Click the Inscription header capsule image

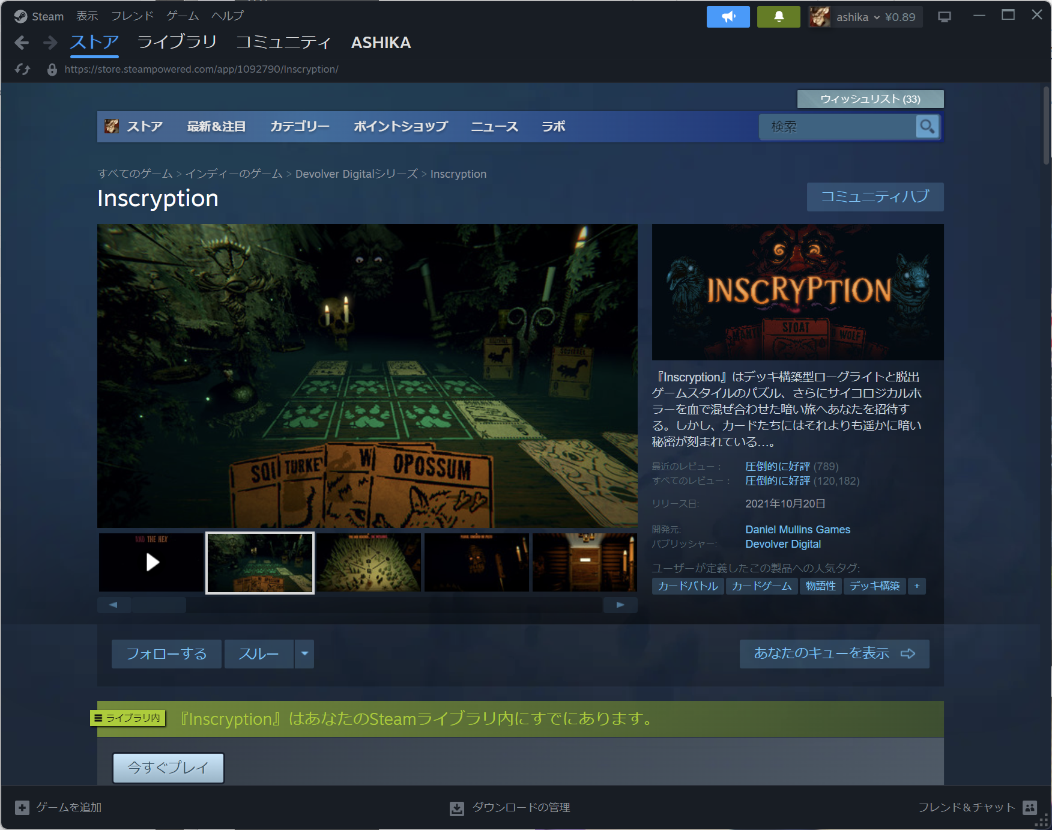point(798,292)
